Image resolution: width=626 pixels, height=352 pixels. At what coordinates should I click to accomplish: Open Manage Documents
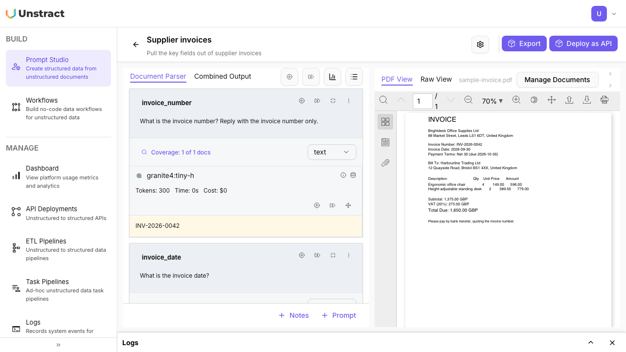[557, 80]
